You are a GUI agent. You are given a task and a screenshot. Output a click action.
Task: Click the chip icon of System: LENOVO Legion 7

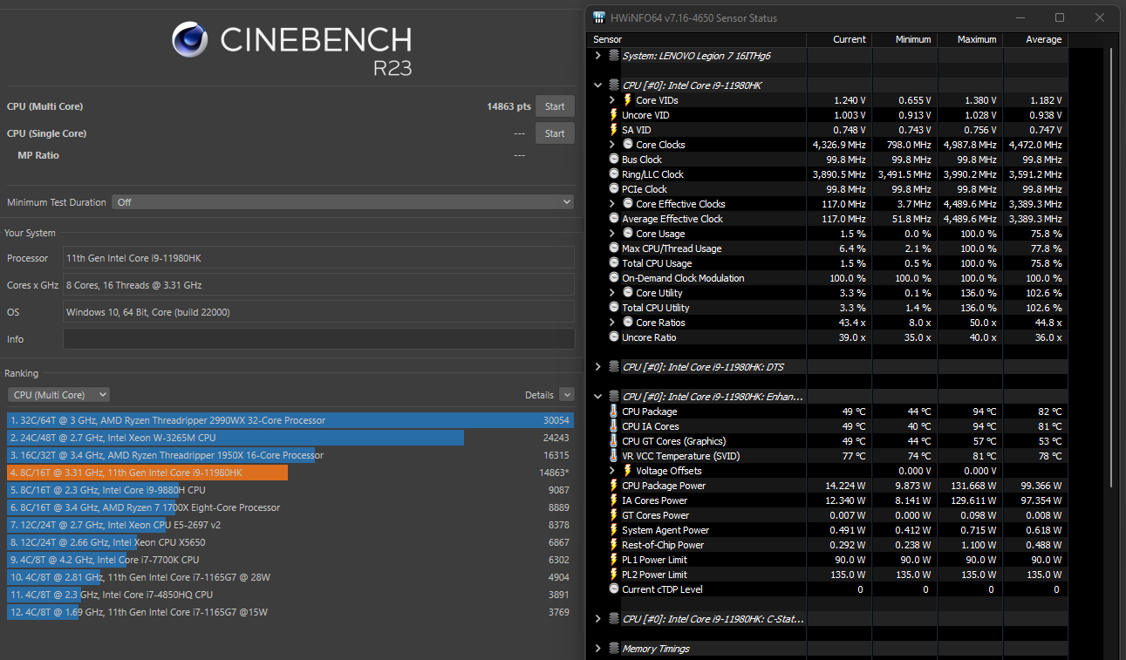click(614, 56)
